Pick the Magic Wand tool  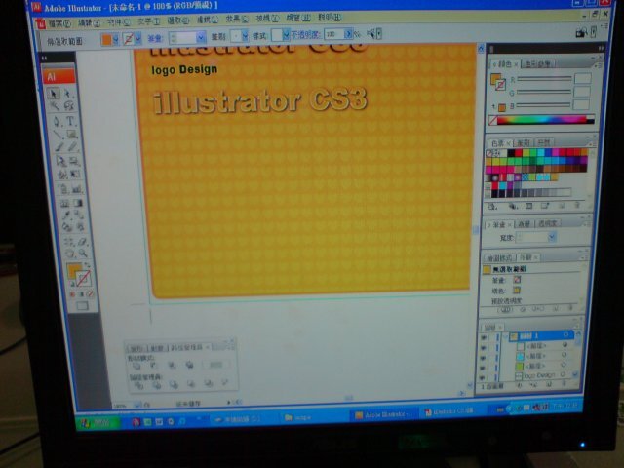click(x=55, y=106)
